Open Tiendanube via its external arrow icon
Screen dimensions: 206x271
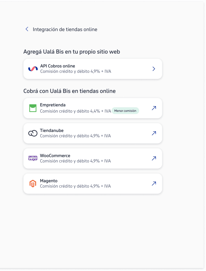click(x=154, y=133)
